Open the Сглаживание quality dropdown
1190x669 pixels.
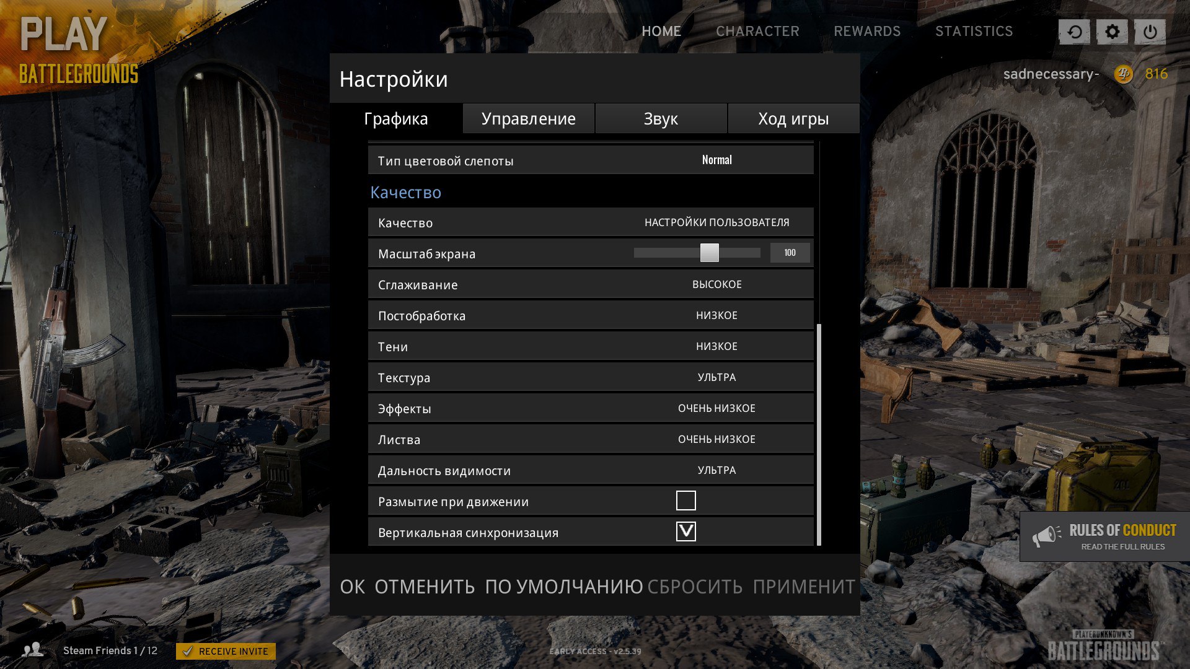coord(716,284)
